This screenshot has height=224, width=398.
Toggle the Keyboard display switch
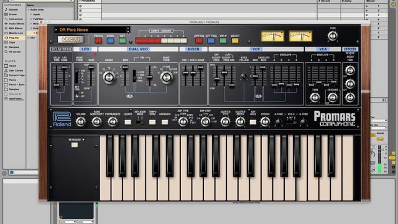click(75, 145)
